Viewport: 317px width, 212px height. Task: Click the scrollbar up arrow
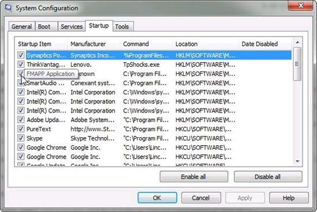pyautogui.click(x=297, y=43)
